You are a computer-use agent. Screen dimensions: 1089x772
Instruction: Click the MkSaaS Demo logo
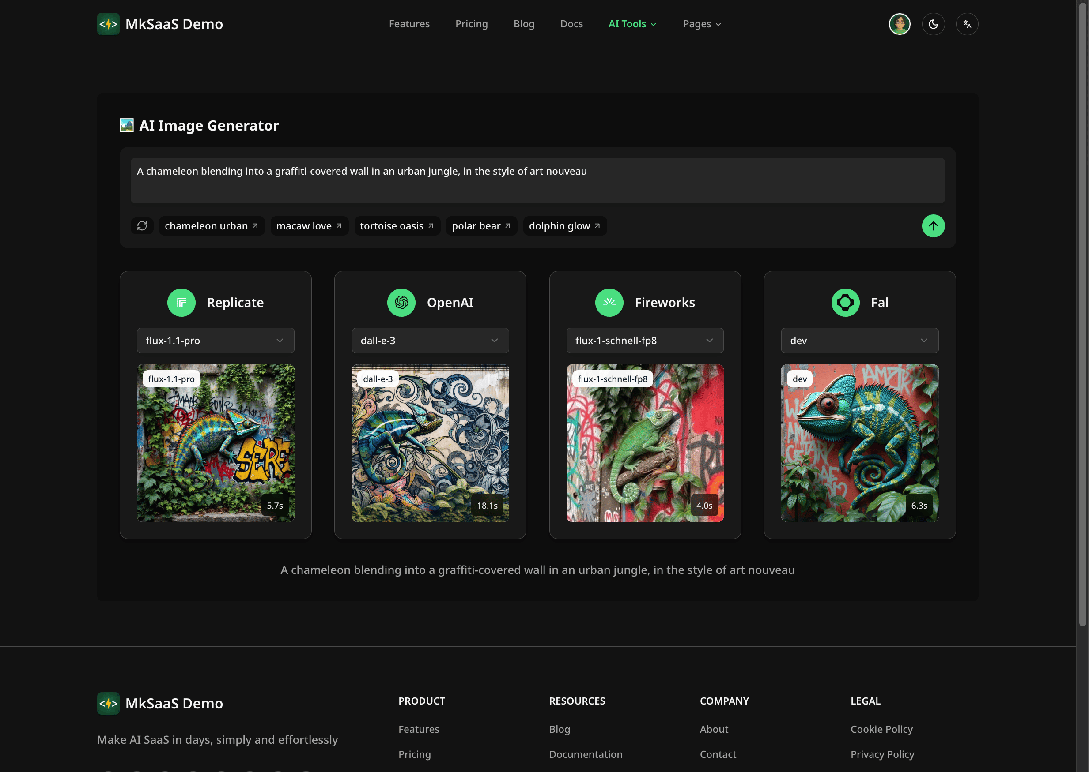(160, 24)
